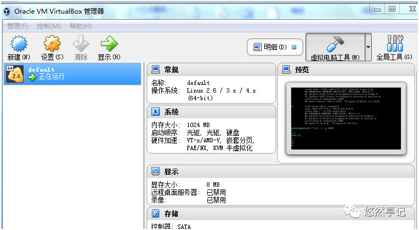The image size is (419, 230).
Task: Click the 'Linux 2.6 / 3.x / 4.x' OS value
Action: 221,91
